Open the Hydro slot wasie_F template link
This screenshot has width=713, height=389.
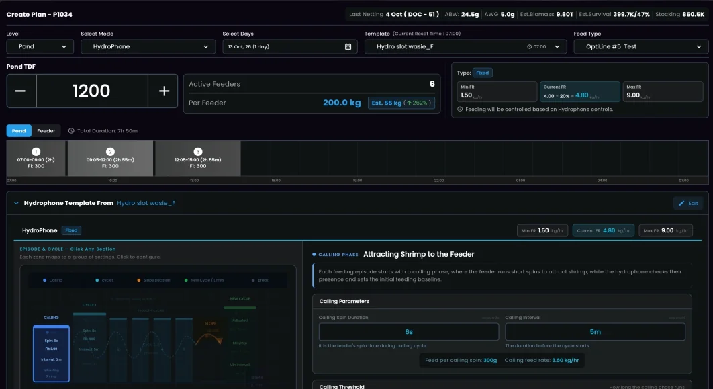(x=146, y=203)
